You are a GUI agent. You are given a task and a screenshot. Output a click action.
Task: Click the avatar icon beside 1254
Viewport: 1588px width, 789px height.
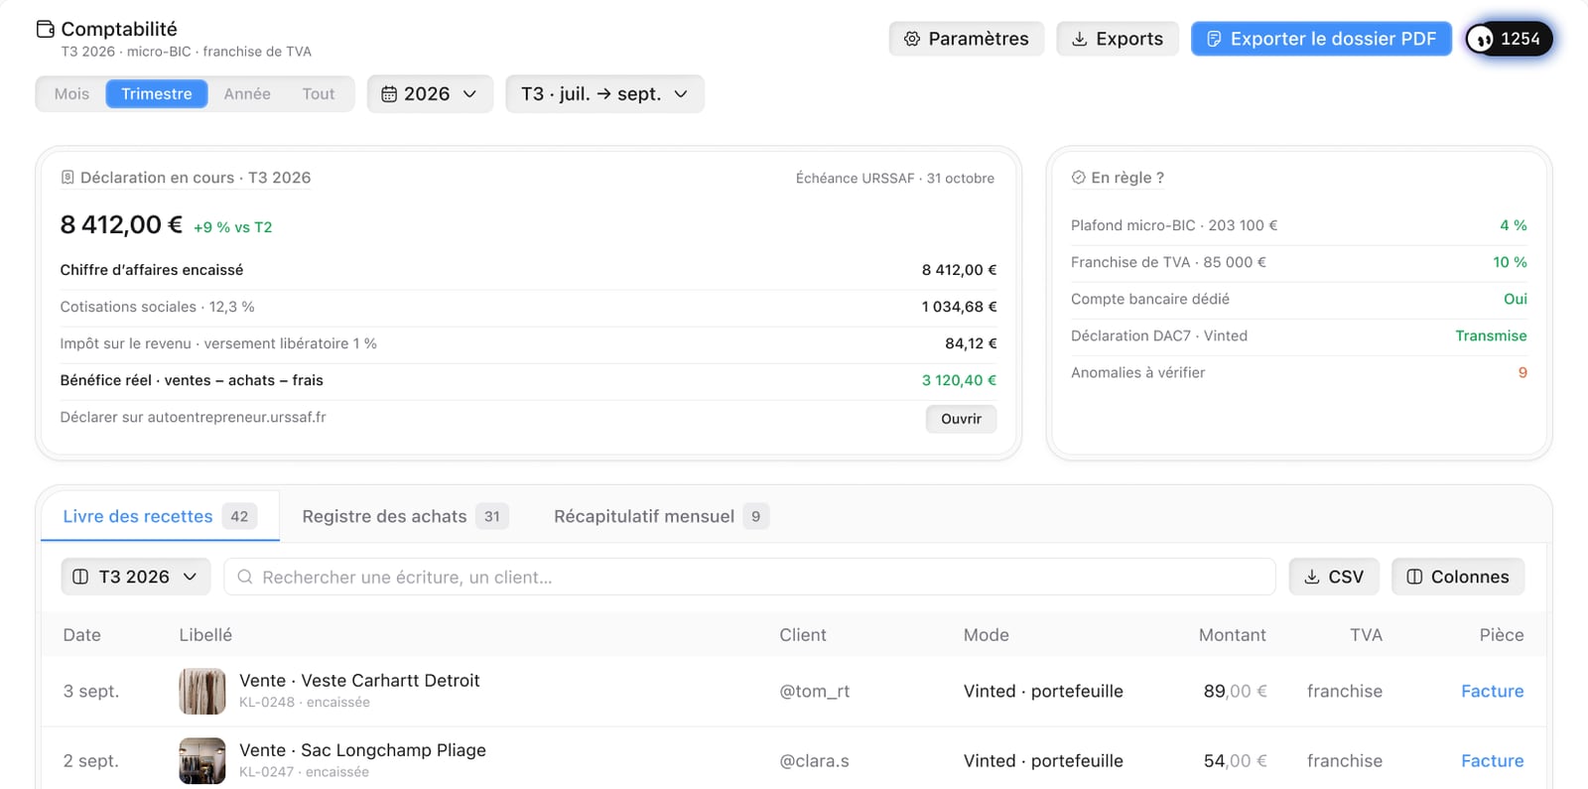(x=1482, y=39)
